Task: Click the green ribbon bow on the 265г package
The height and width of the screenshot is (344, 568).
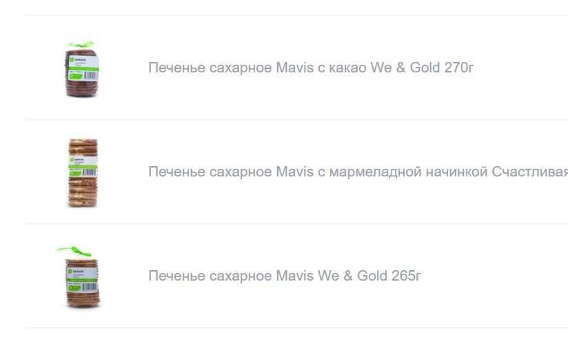Action: [74, 250]
